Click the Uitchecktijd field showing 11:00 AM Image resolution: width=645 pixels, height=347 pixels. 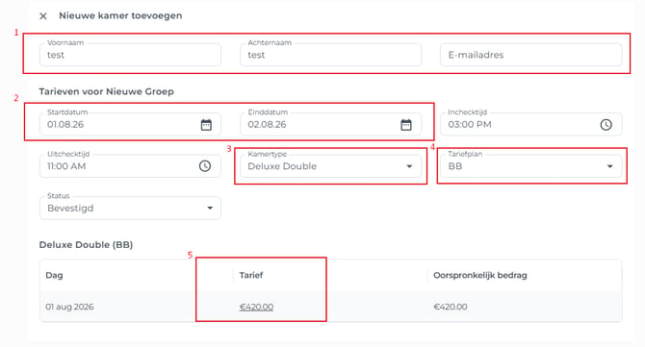click(130, 166)
